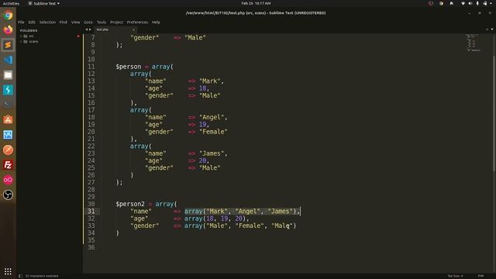Open the tab list dropdown arrow
The height and width of the screenshot is (279, 496).
tap(492, 29)
